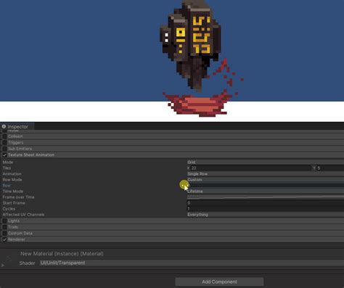Click the material preview sphere icon
Image resolution: width=344 pixels, height=288 pixels.
click(9, 258)
